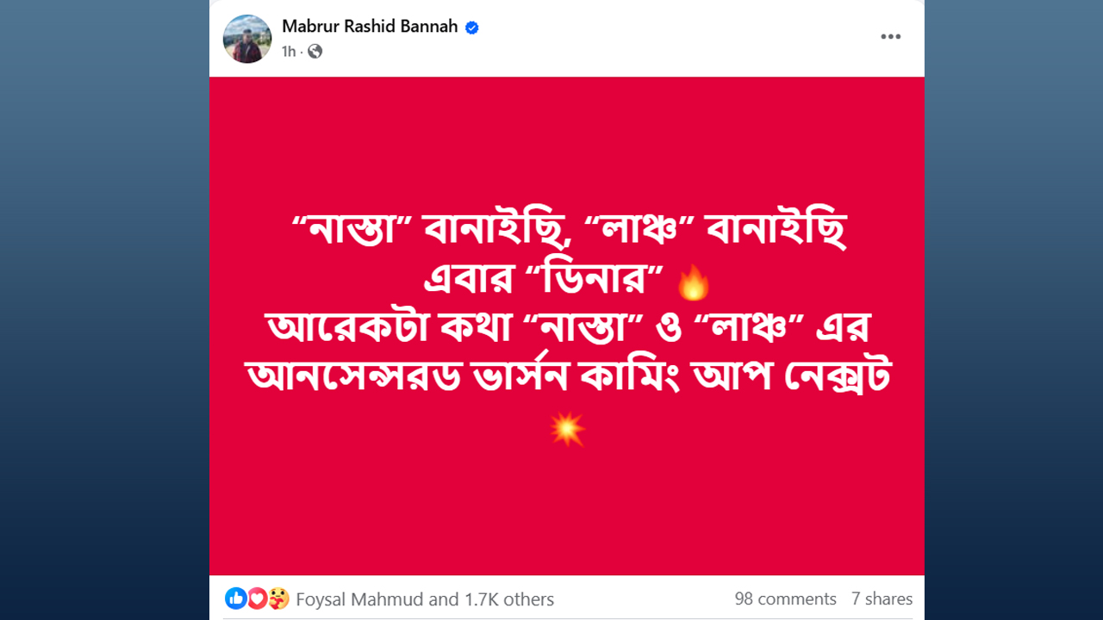Open the 1h post timestamp
Screen dimensions: 1103x620
(288, 52)
